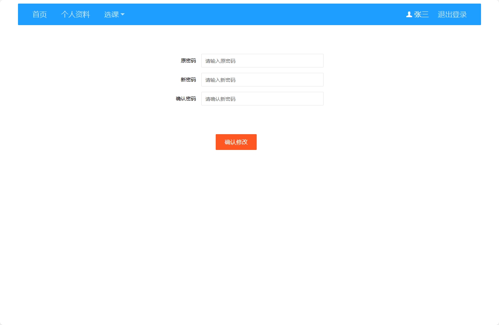Open the 选课 dropdown in the navigation bar
Screen dimensions: 499x325
[x=114, y=14]
